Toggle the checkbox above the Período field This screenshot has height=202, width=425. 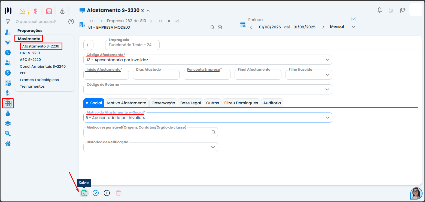point(354,19)
